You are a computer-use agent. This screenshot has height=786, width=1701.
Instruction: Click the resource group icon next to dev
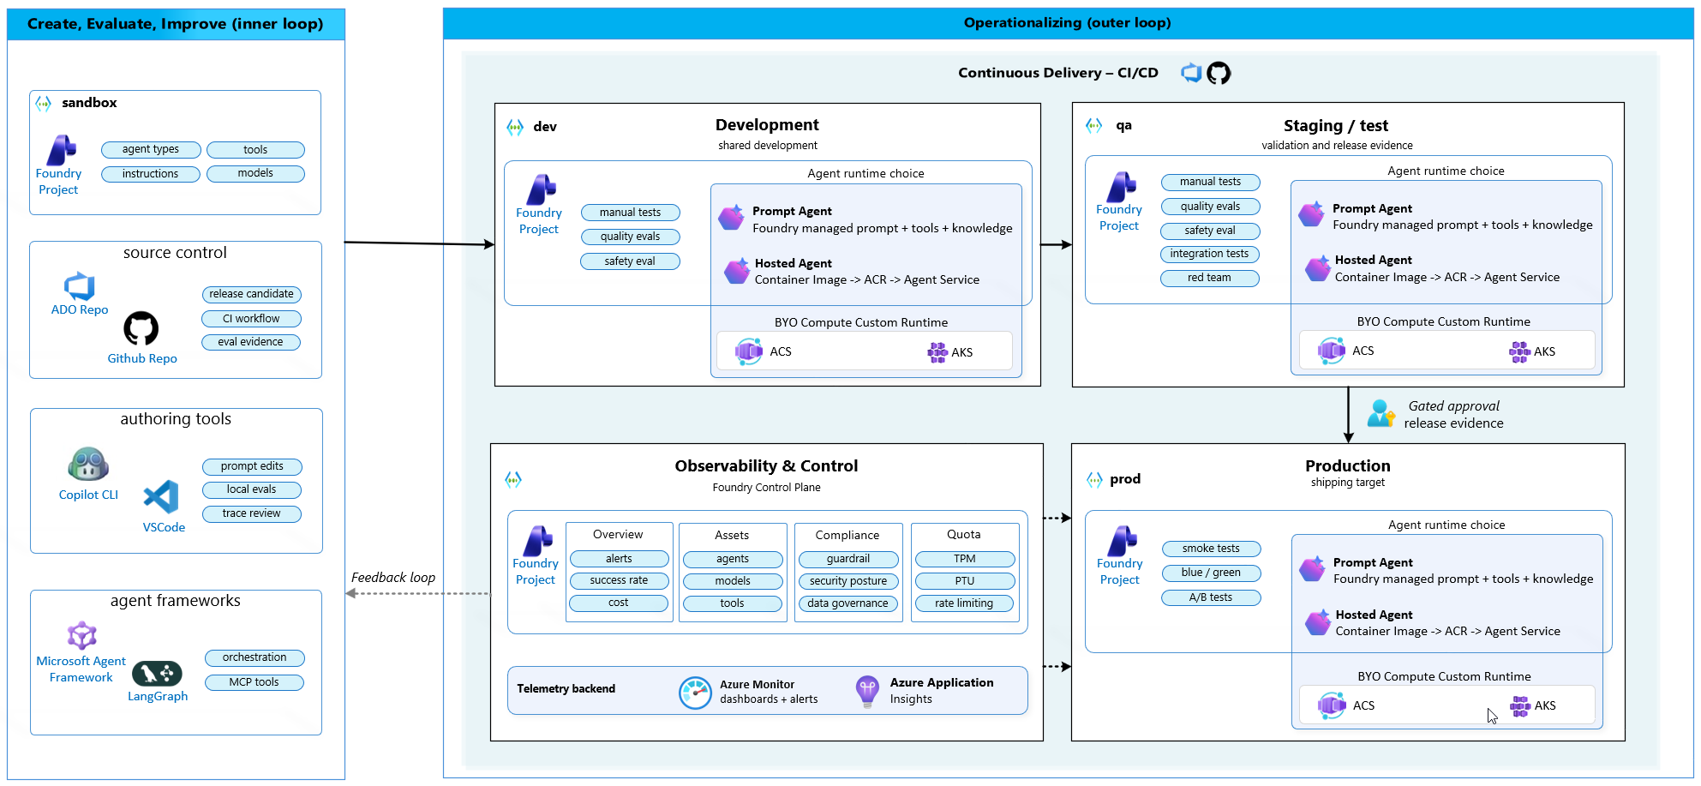pos(515,127)
